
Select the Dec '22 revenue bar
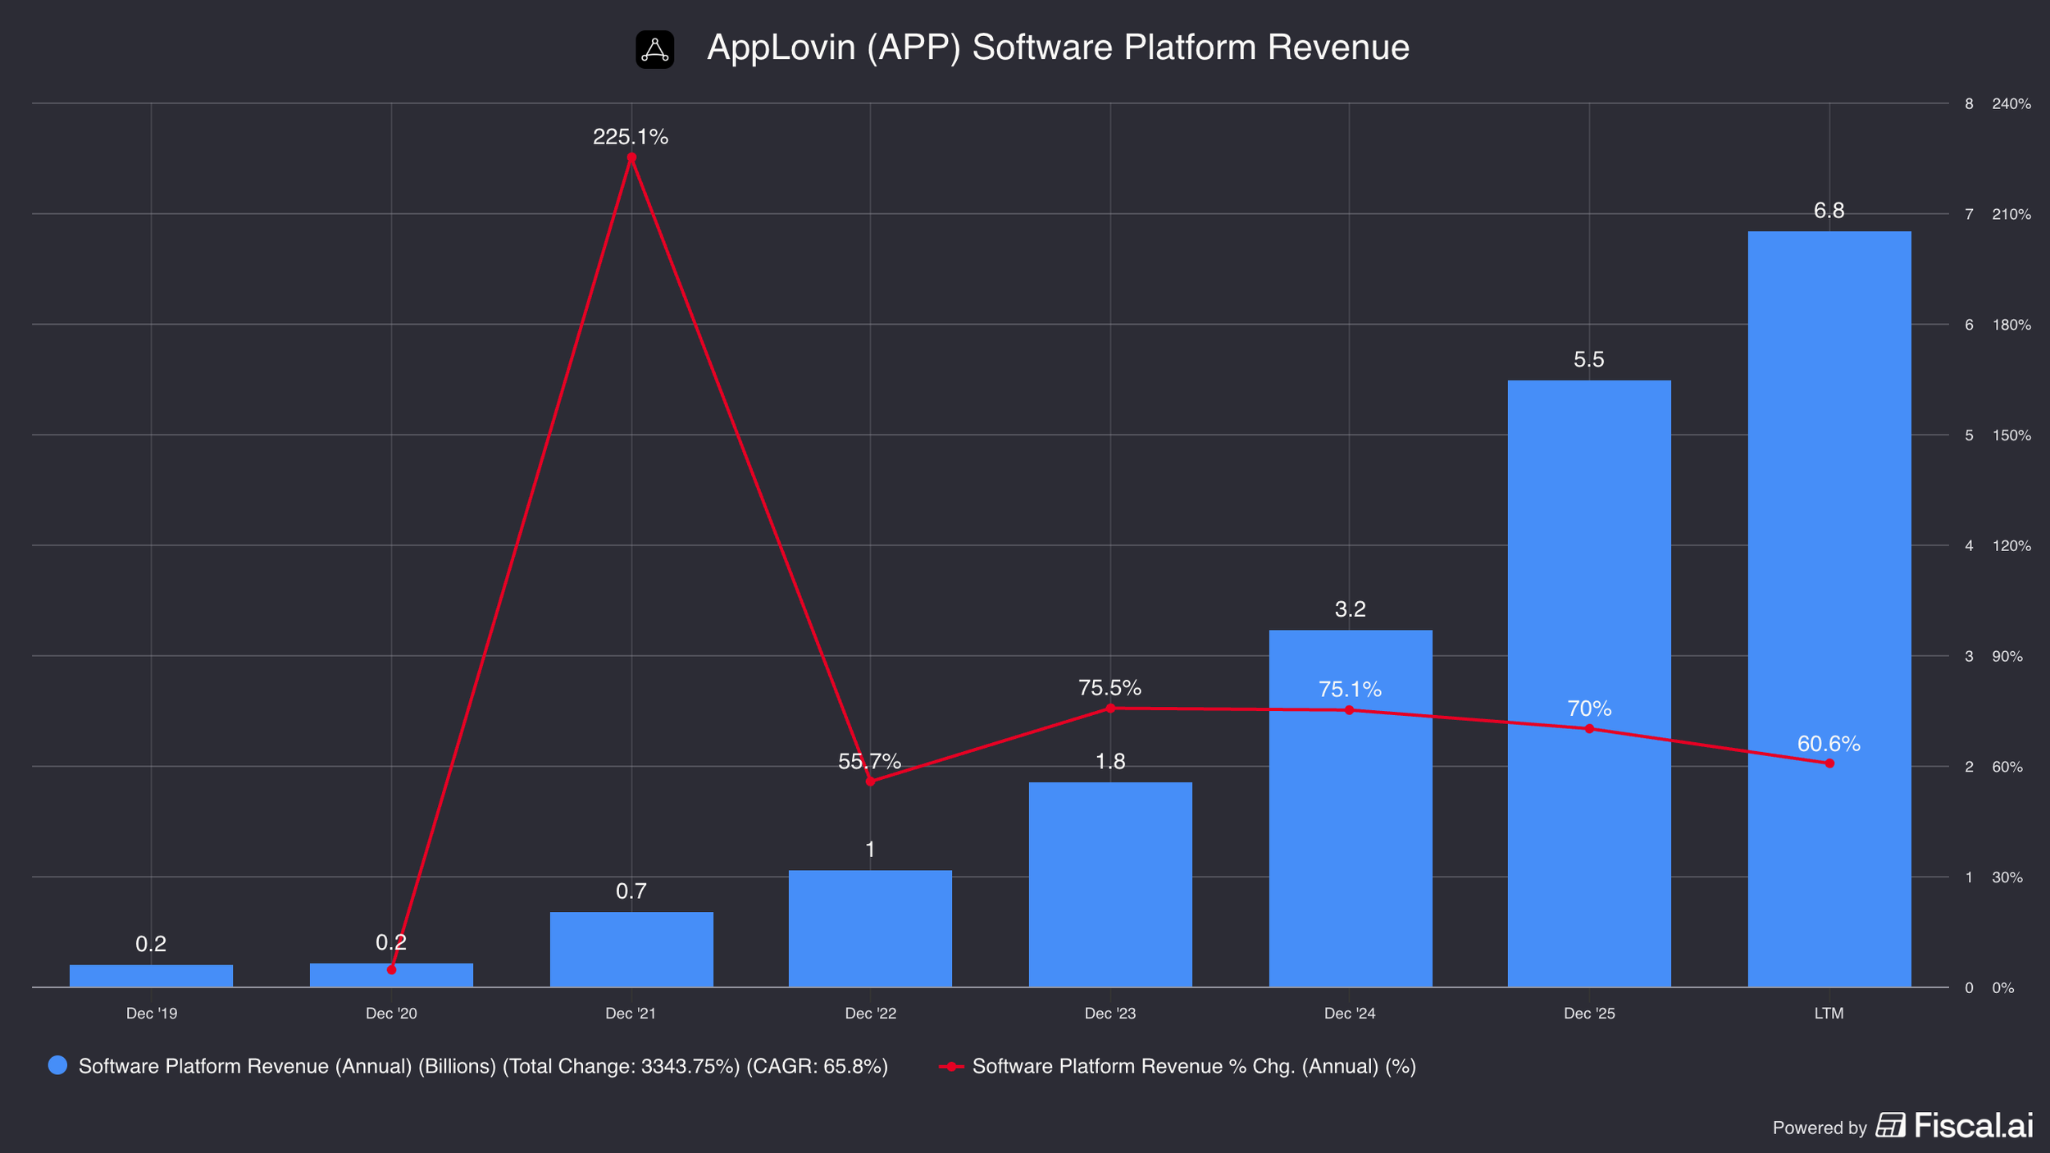[870, 929]
